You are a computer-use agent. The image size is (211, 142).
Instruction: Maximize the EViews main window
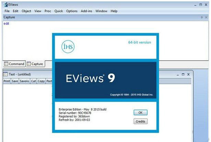pos(201,5)
